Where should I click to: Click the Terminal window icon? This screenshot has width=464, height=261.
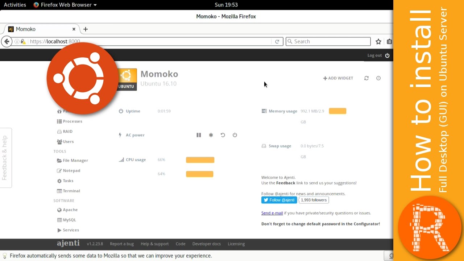coord(59,191)
